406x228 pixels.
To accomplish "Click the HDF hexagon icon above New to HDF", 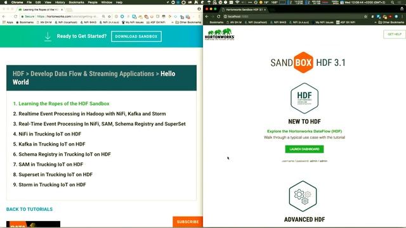I will coord(304,98).
